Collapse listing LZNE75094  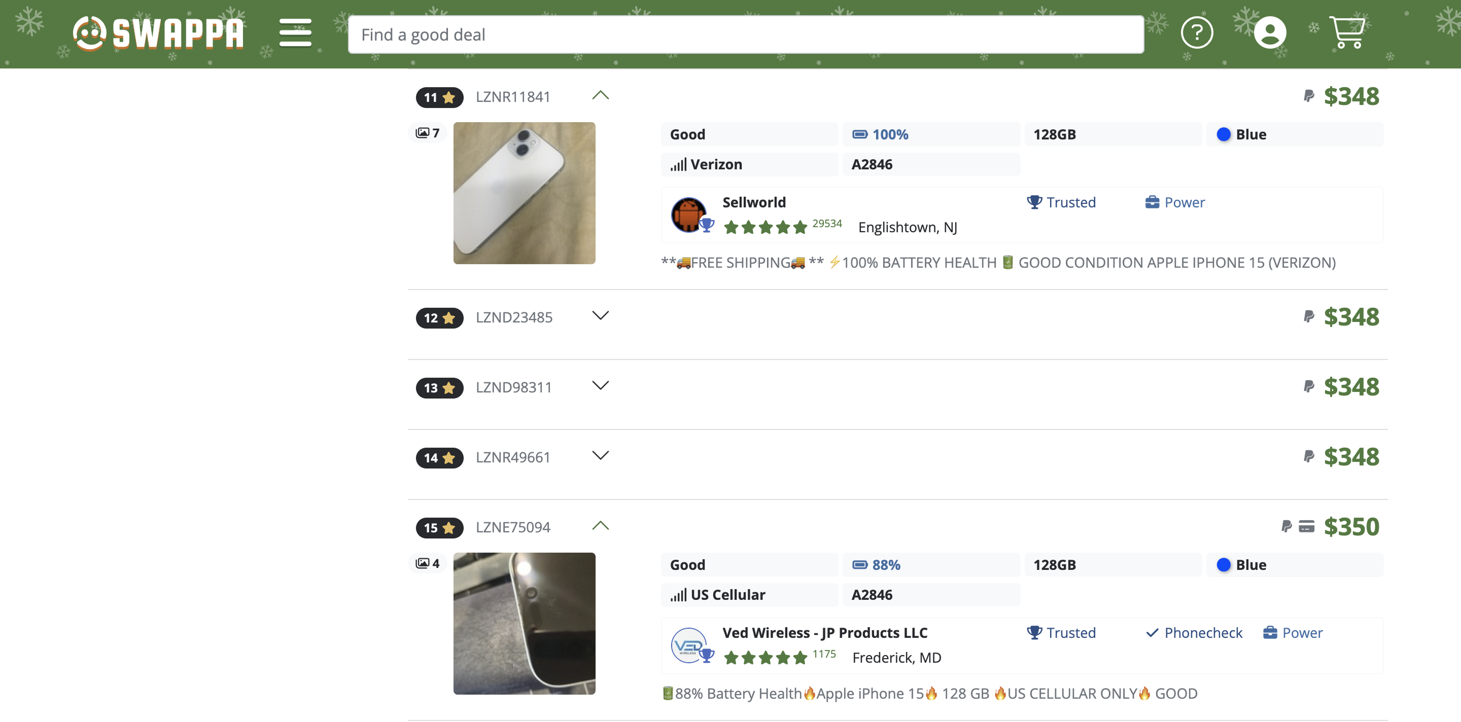[x=600, y=525]
